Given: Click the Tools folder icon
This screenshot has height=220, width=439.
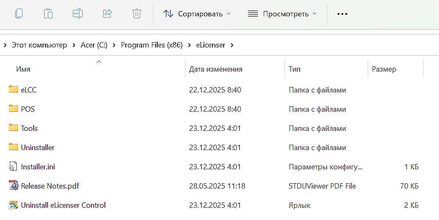Looking at the screenshot, I should coord(13,128).
